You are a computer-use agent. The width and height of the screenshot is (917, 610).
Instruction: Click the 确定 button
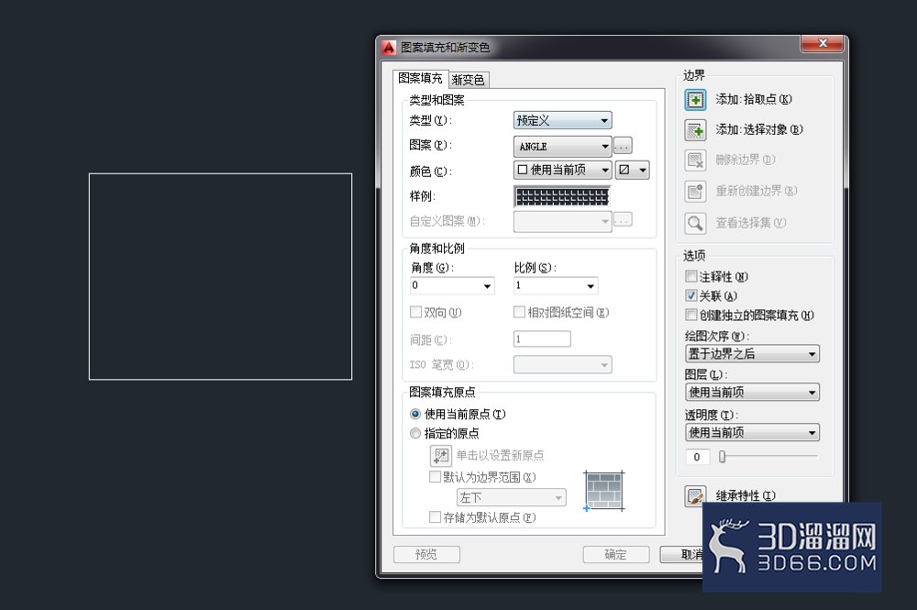coord(616,554)
